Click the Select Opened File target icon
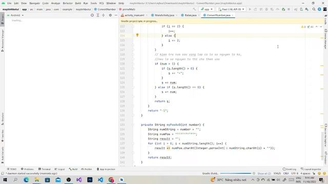The image size is (328, 184). point(92,15)
